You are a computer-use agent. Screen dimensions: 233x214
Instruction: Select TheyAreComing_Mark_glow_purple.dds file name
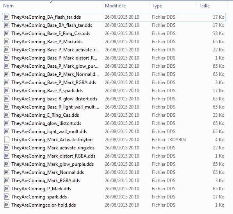tap(52, 164)
